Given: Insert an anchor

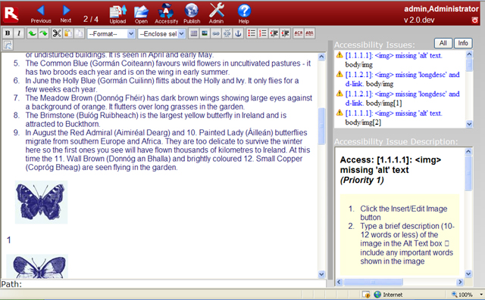Looking at the screenshot, I should pyautogui.click(x=238, y=33).
